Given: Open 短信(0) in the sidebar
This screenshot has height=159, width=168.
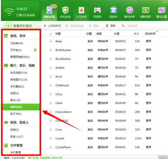Looking at the screenshot, I should (x=14, y=130).
